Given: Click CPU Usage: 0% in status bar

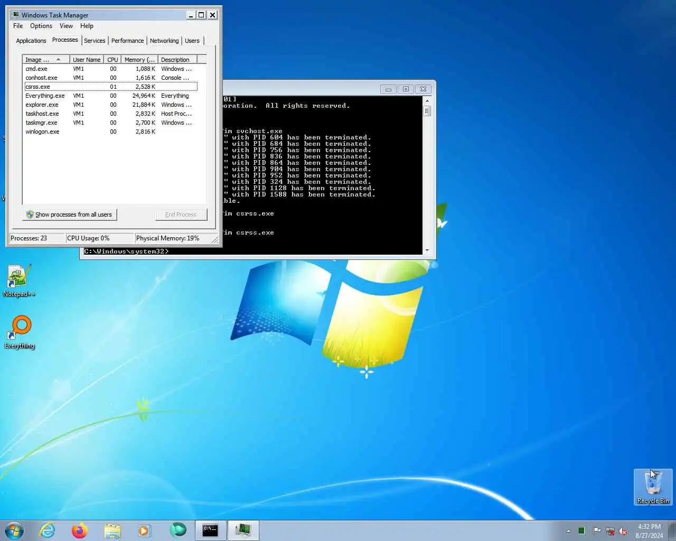Looking at the screenshot, I should [x=88, y=238].
